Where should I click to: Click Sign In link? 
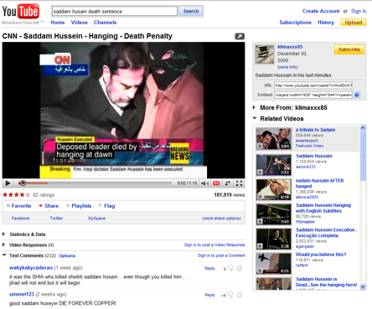tap(359, 11)
